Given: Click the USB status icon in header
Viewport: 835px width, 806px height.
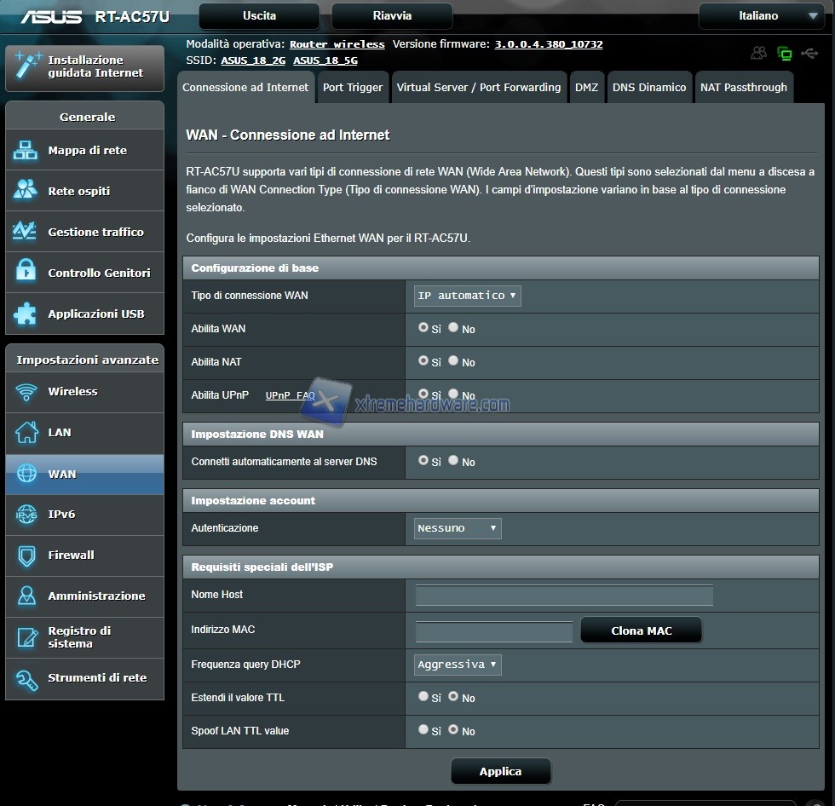Looking at the screenshot, I should coord(809,54).
